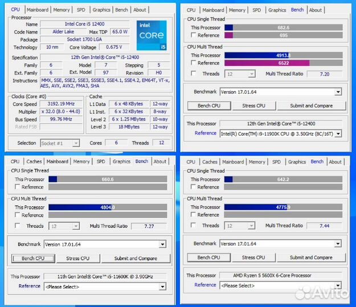
Task: Enable multi thread Reference checkbox in the i5-11600K window
Action: (x=17, y=214)
